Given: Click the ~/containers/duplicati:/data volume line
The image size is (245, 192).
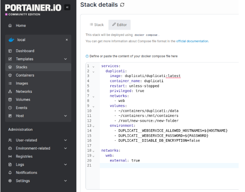Looking at the screenshot, I should tap(146, 111).
